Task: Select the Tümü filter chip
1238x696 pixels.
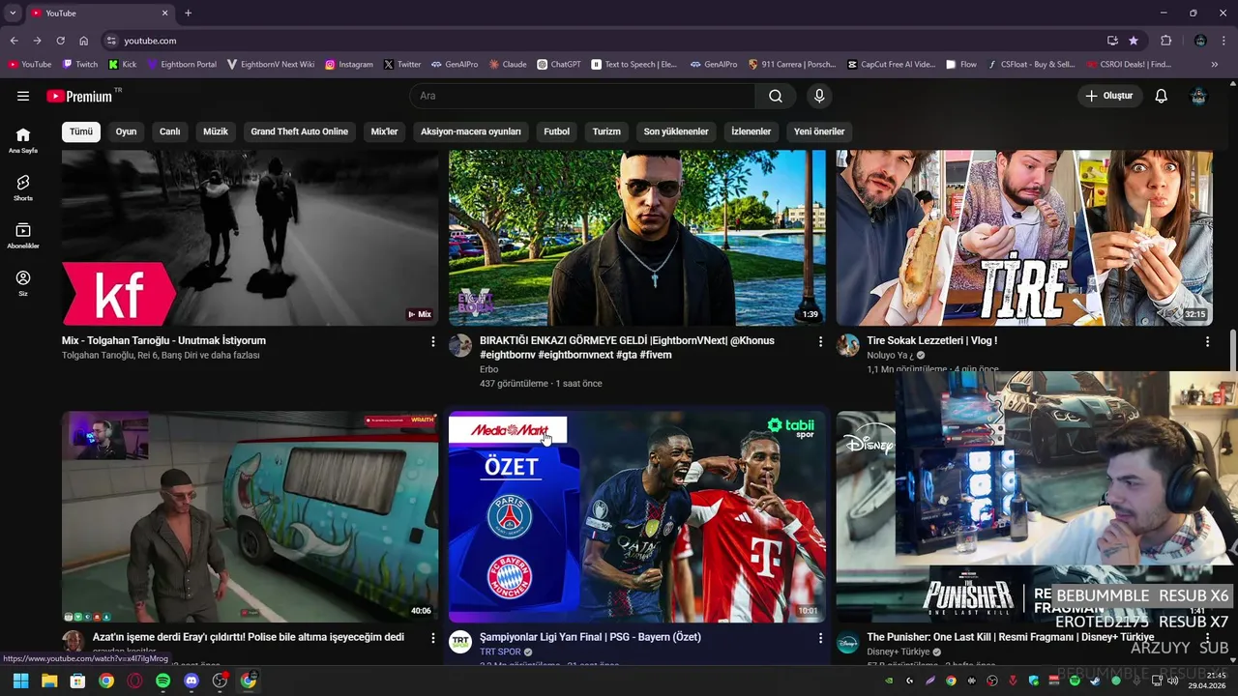Action: tap(81, 131)
